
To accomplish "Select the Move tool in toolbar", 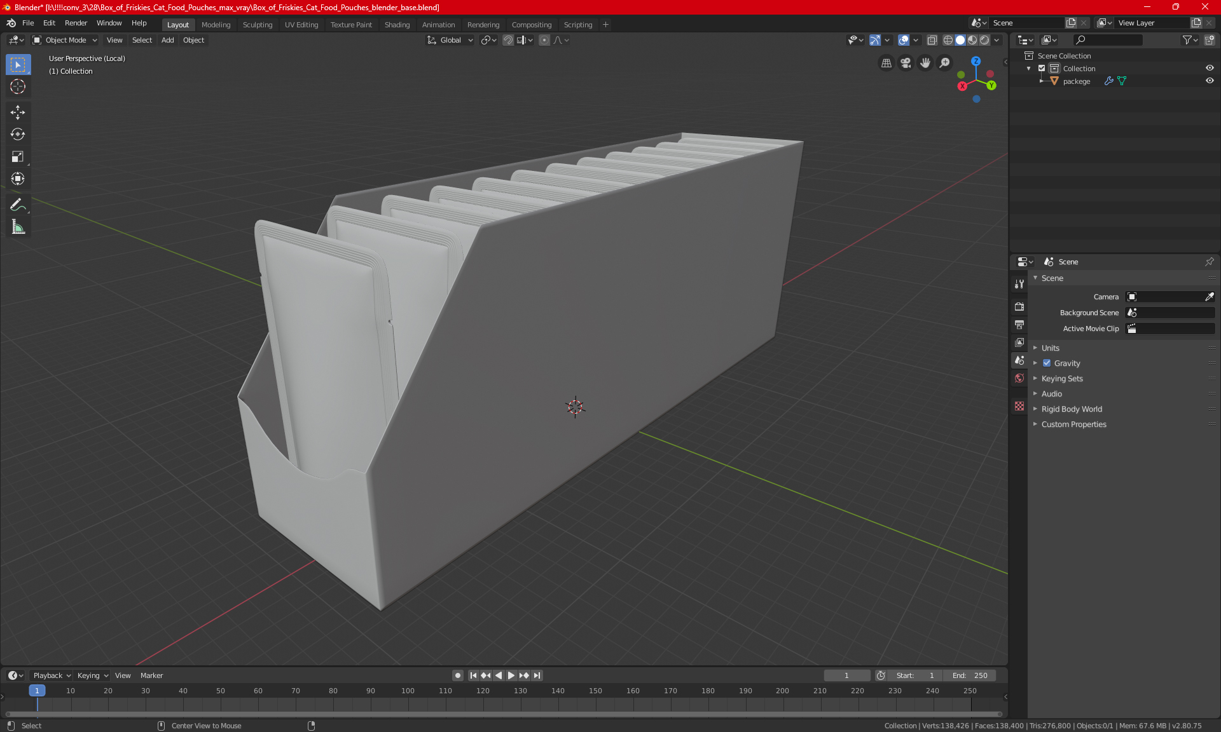I will 18,112.
